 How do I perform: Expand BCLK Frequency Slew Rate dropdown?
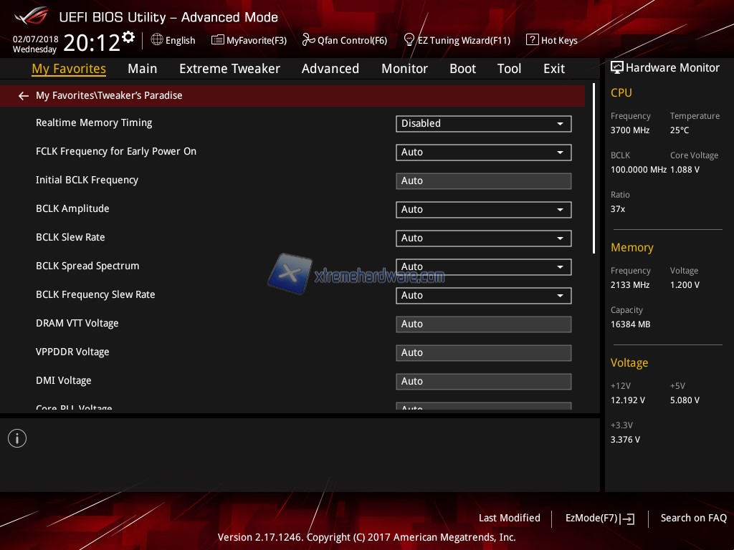tap(483, 296)
